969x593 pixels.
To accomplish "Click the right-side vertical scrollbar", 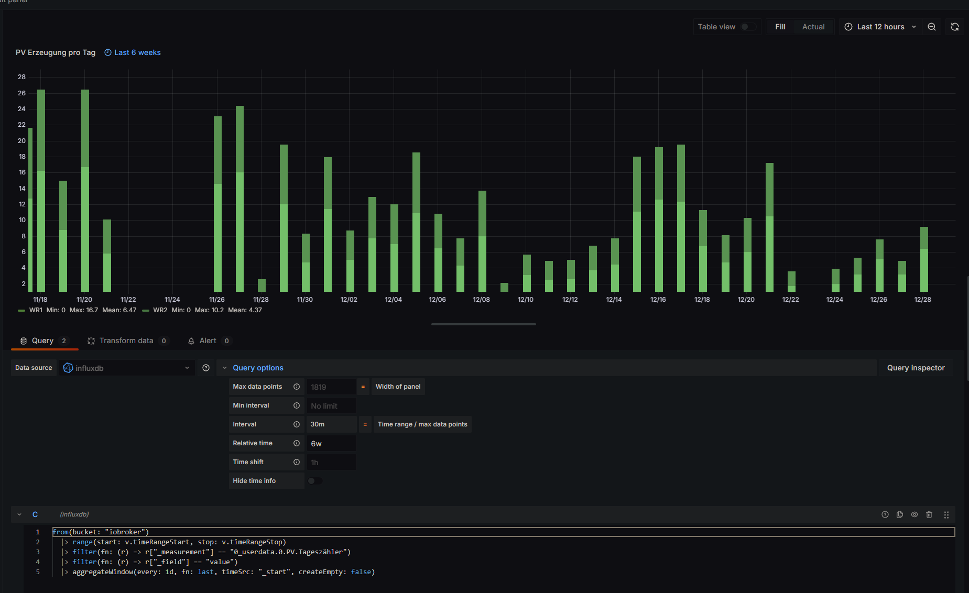I will (967, 327).
